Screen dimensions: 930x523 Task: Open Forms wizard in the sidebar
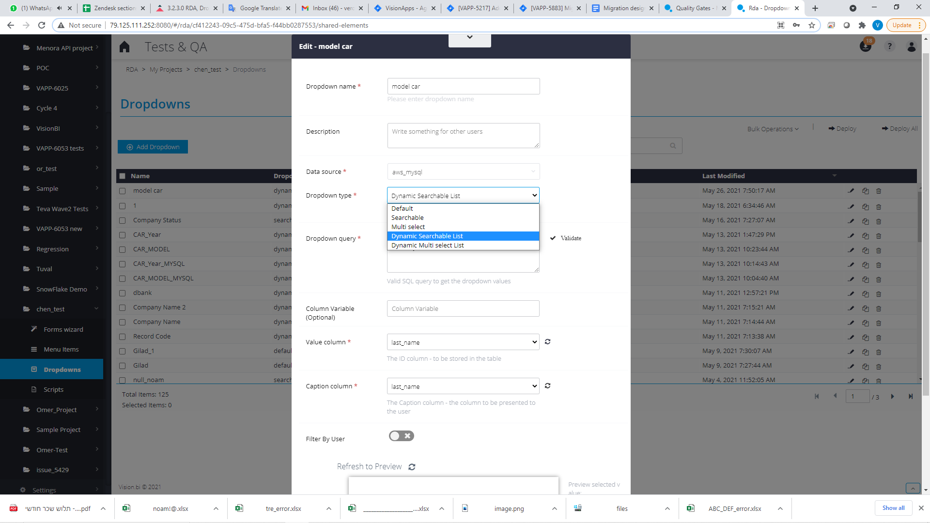tap(63, 329)
